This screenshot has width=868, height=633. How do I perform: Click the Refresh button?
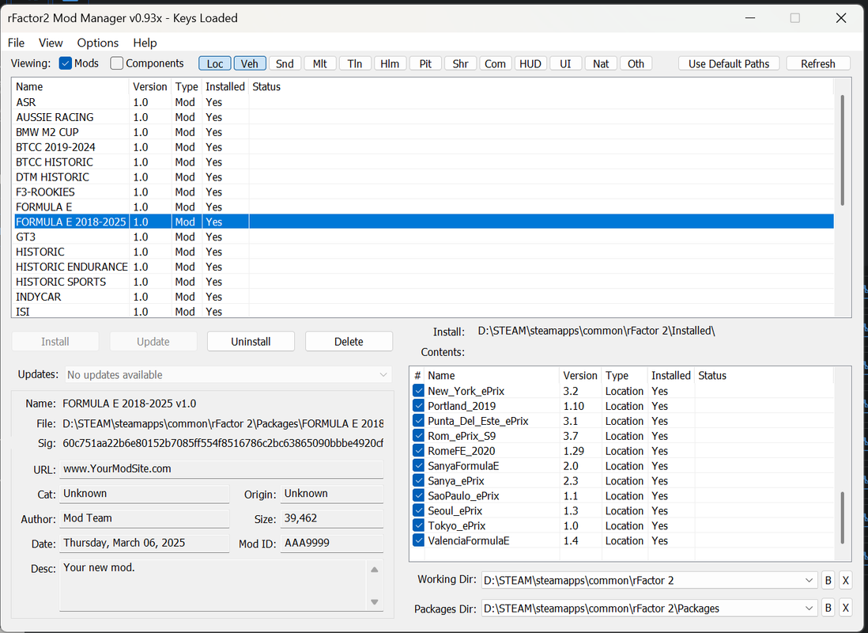(x=818, y=64)
